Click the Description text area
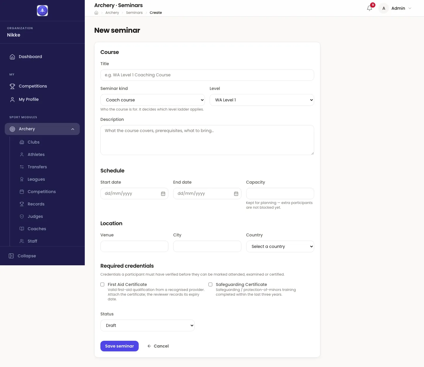Screen dimensions: 424x367 click(207, 140)
